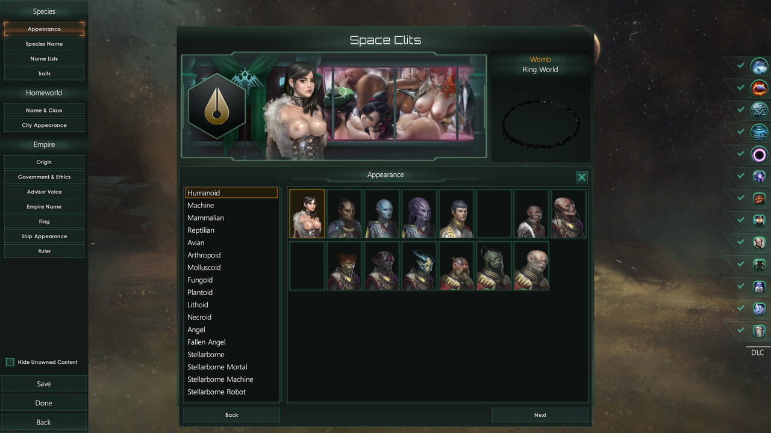Toggle Hide Unowned Content checkbox

click(10, 362)
